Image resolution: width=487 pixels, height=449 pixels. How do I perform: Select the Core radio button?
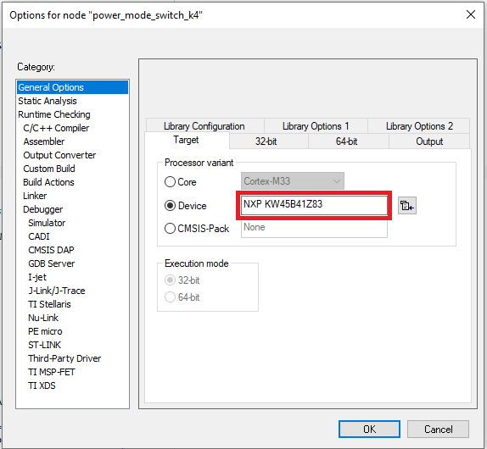coord(170,181)
